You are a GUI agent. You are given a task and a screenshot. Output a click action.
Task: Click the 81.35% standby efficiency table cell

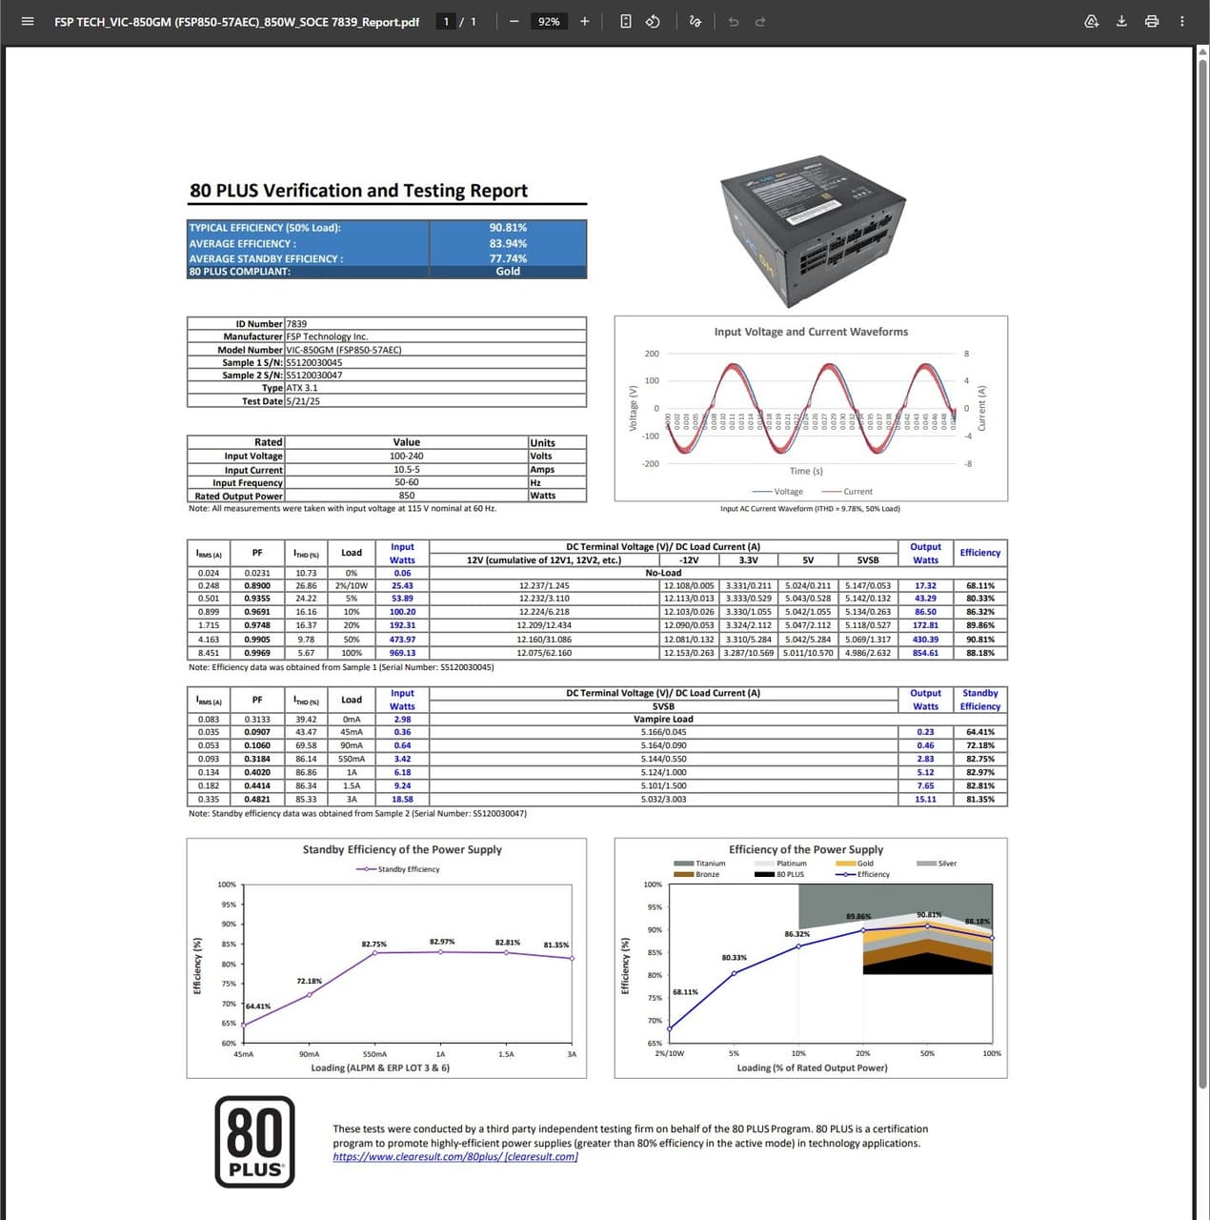click(x=979, y=800)
